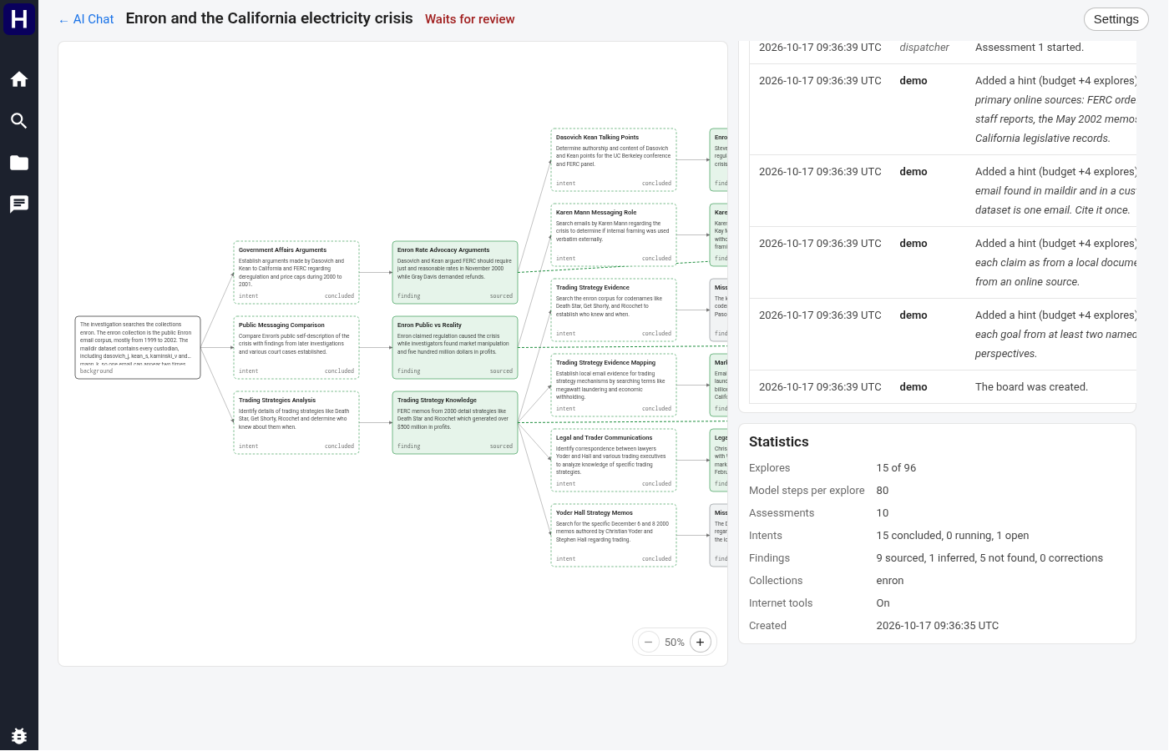Open the Karen Mann Messaging Role node

[x=614, y=234]
